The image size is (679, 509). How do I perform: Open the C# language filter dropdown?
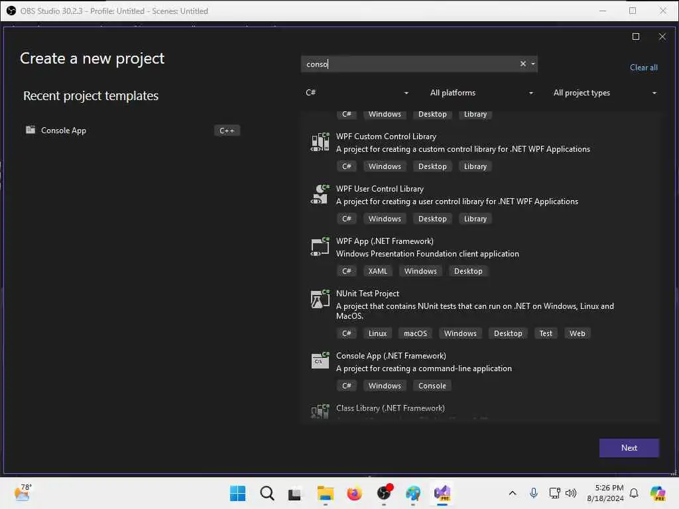coord(357,93)
